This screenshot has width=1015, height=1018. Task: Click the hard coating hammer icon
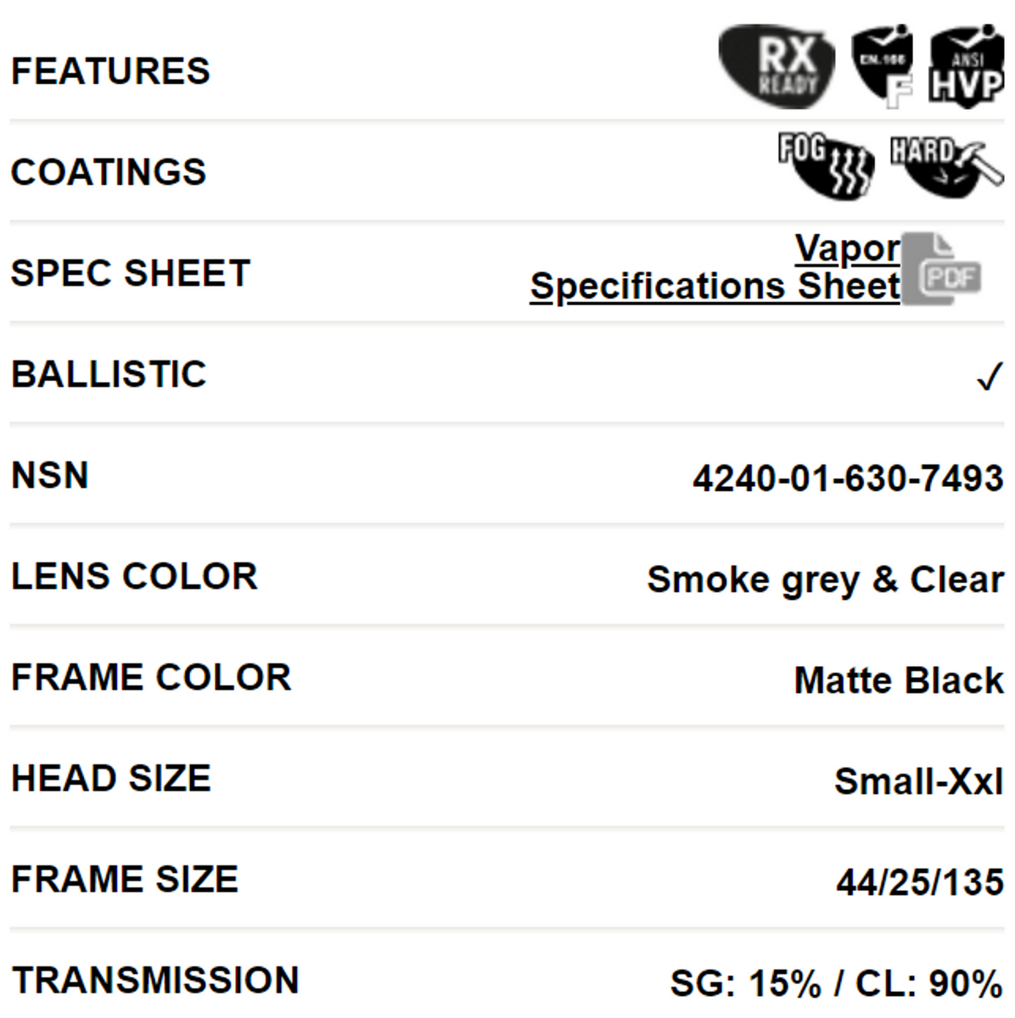945,165
